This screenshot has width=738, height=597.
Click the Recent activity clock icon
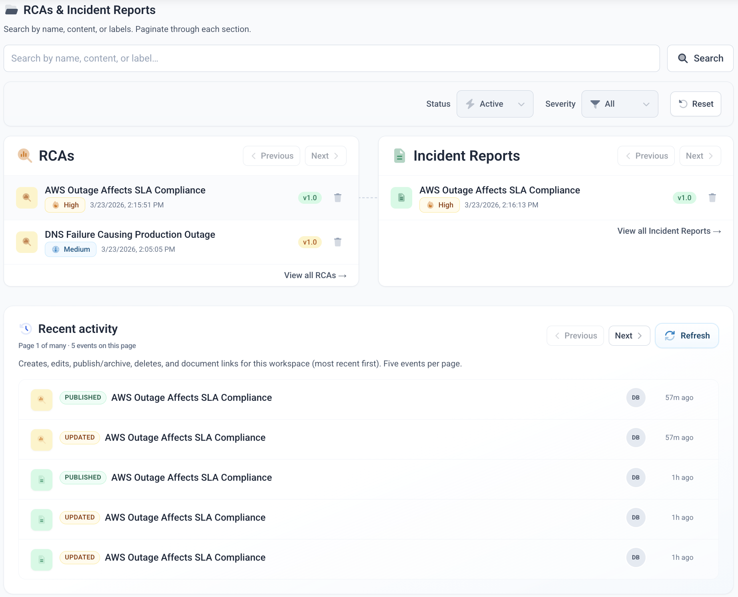[x=25, y=328]
